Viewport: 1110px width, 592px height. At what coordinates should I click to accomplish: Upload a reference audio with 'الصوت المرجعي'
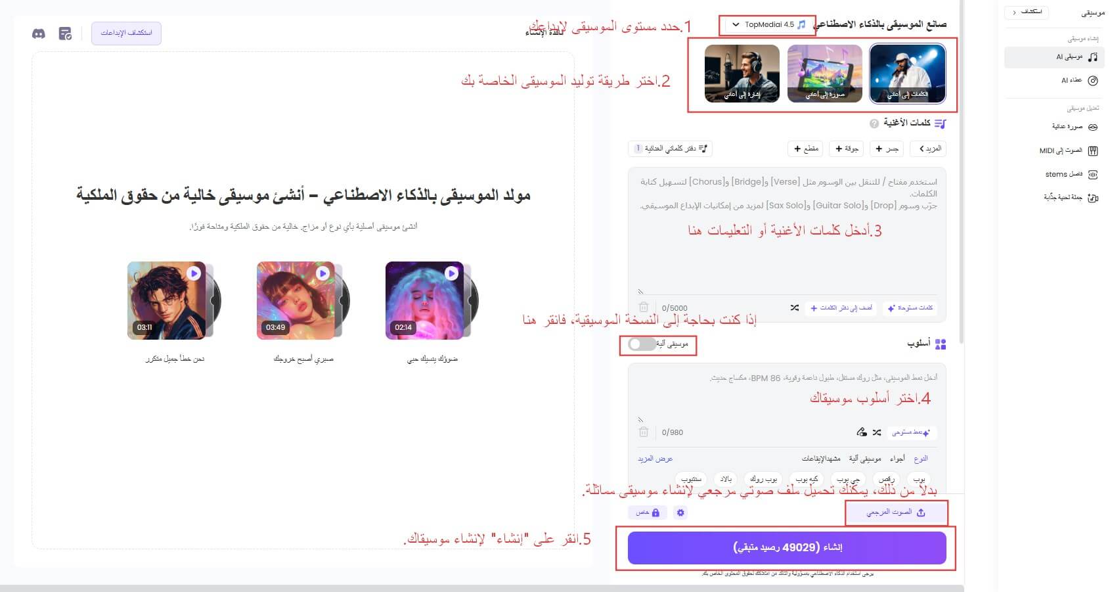coord(897,512)
